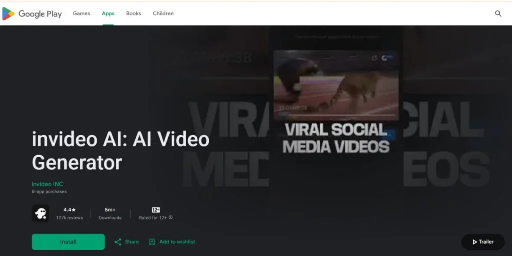
Task: Play the Trailer
Action: click(x=483, y=242)
